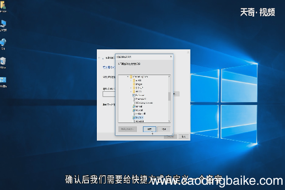The width and height of the screenshot is (285, 190).
Task: Select the hmmapi.dll file icon
Action: [x=134, y=99]
